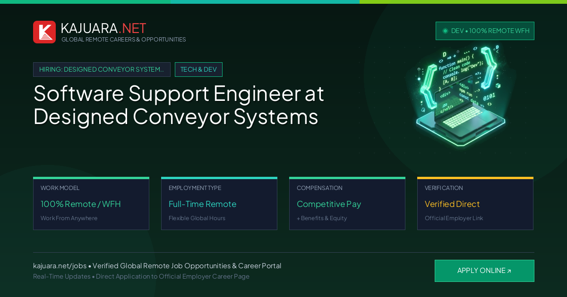
Task: Click the green dot icon in DEV badge
Action: (445, 31)
